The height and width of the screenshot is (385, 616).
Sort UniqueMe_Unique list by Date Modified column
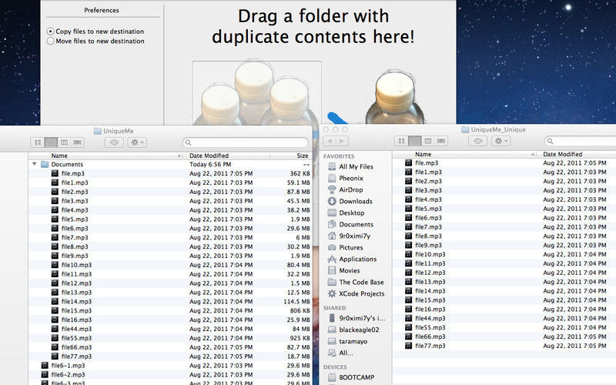point(577,155)
